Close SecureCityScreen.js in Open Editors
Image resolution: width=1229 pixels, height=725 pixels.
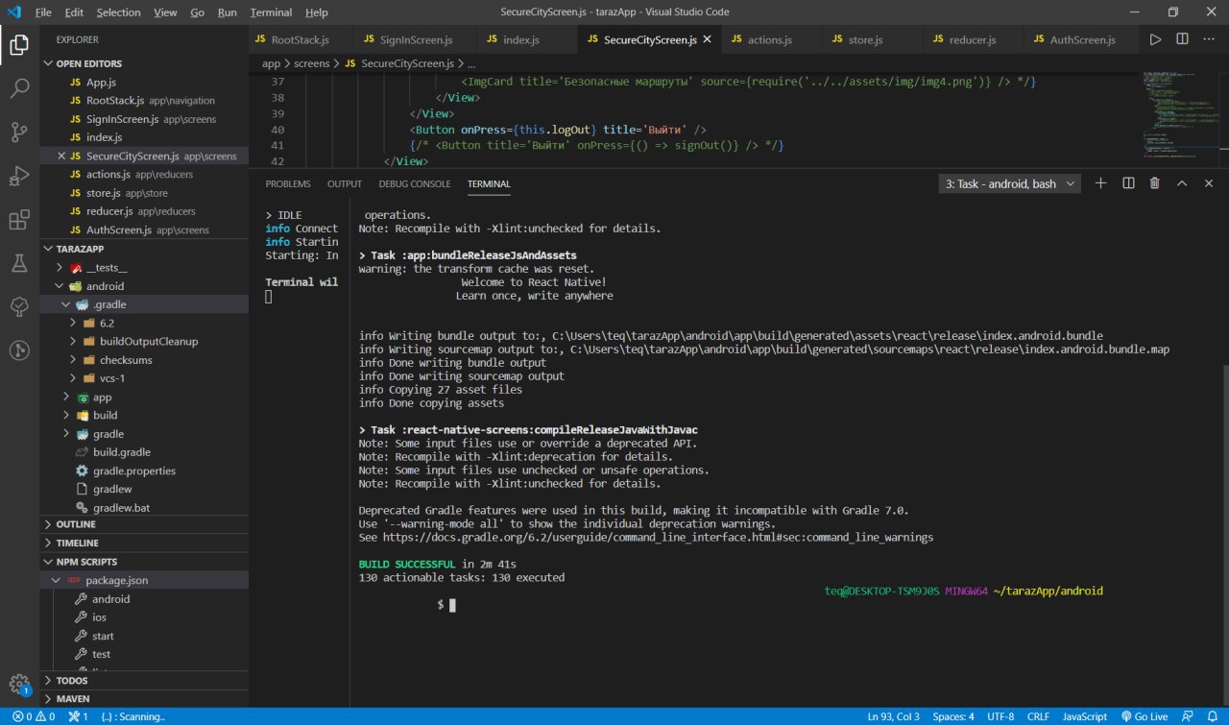pos(62,156)
